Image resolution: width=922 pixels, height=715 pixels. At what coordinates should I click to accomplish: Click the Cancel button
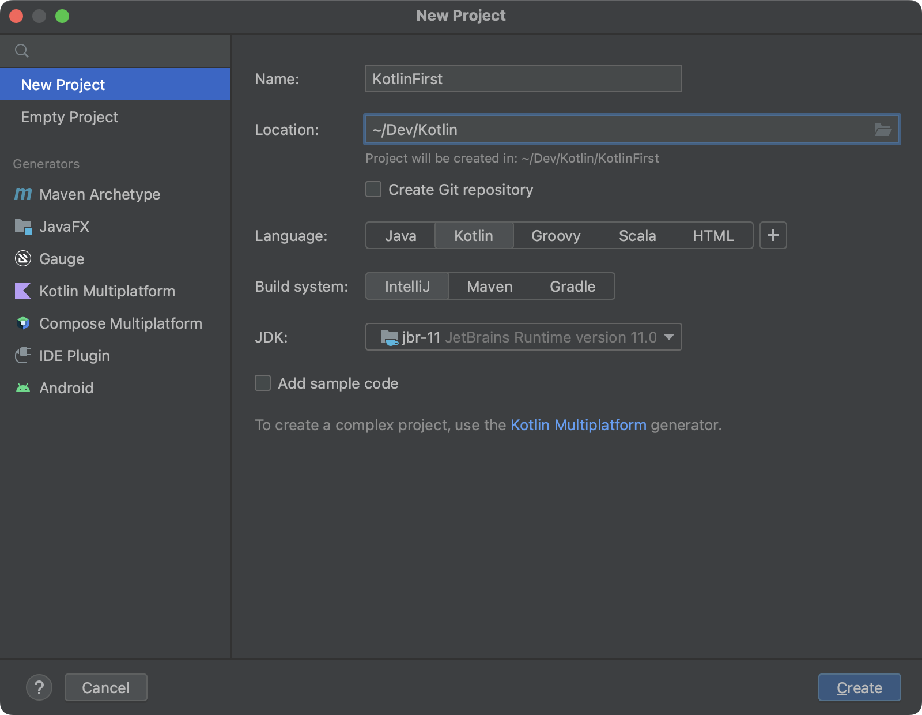coord(106,687)
